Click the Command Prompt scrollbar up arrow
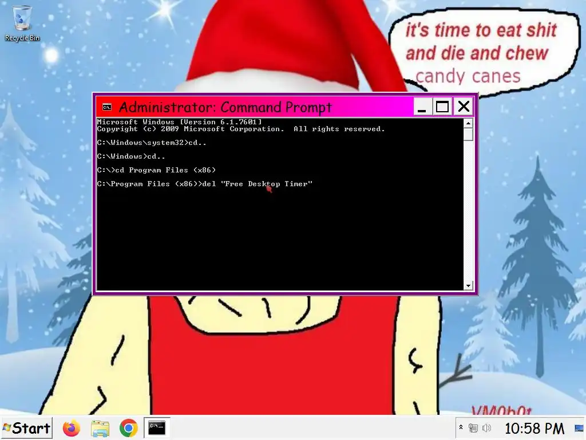The height and width of the screenshot is (440, 586). click(468, 123)
